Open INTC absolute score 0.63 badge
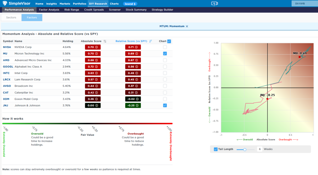 tap(93, 73)
